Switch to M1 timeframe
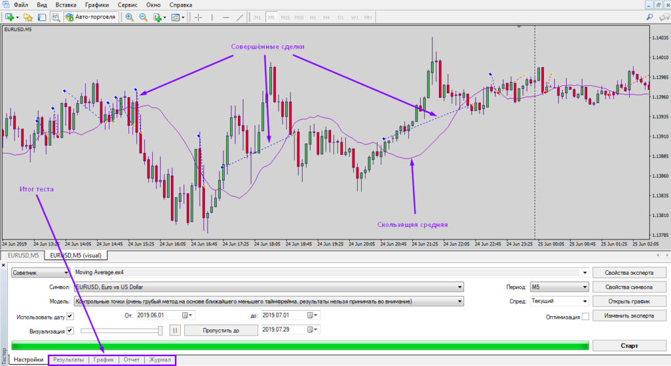671x366 pixels. pos(257,18)
